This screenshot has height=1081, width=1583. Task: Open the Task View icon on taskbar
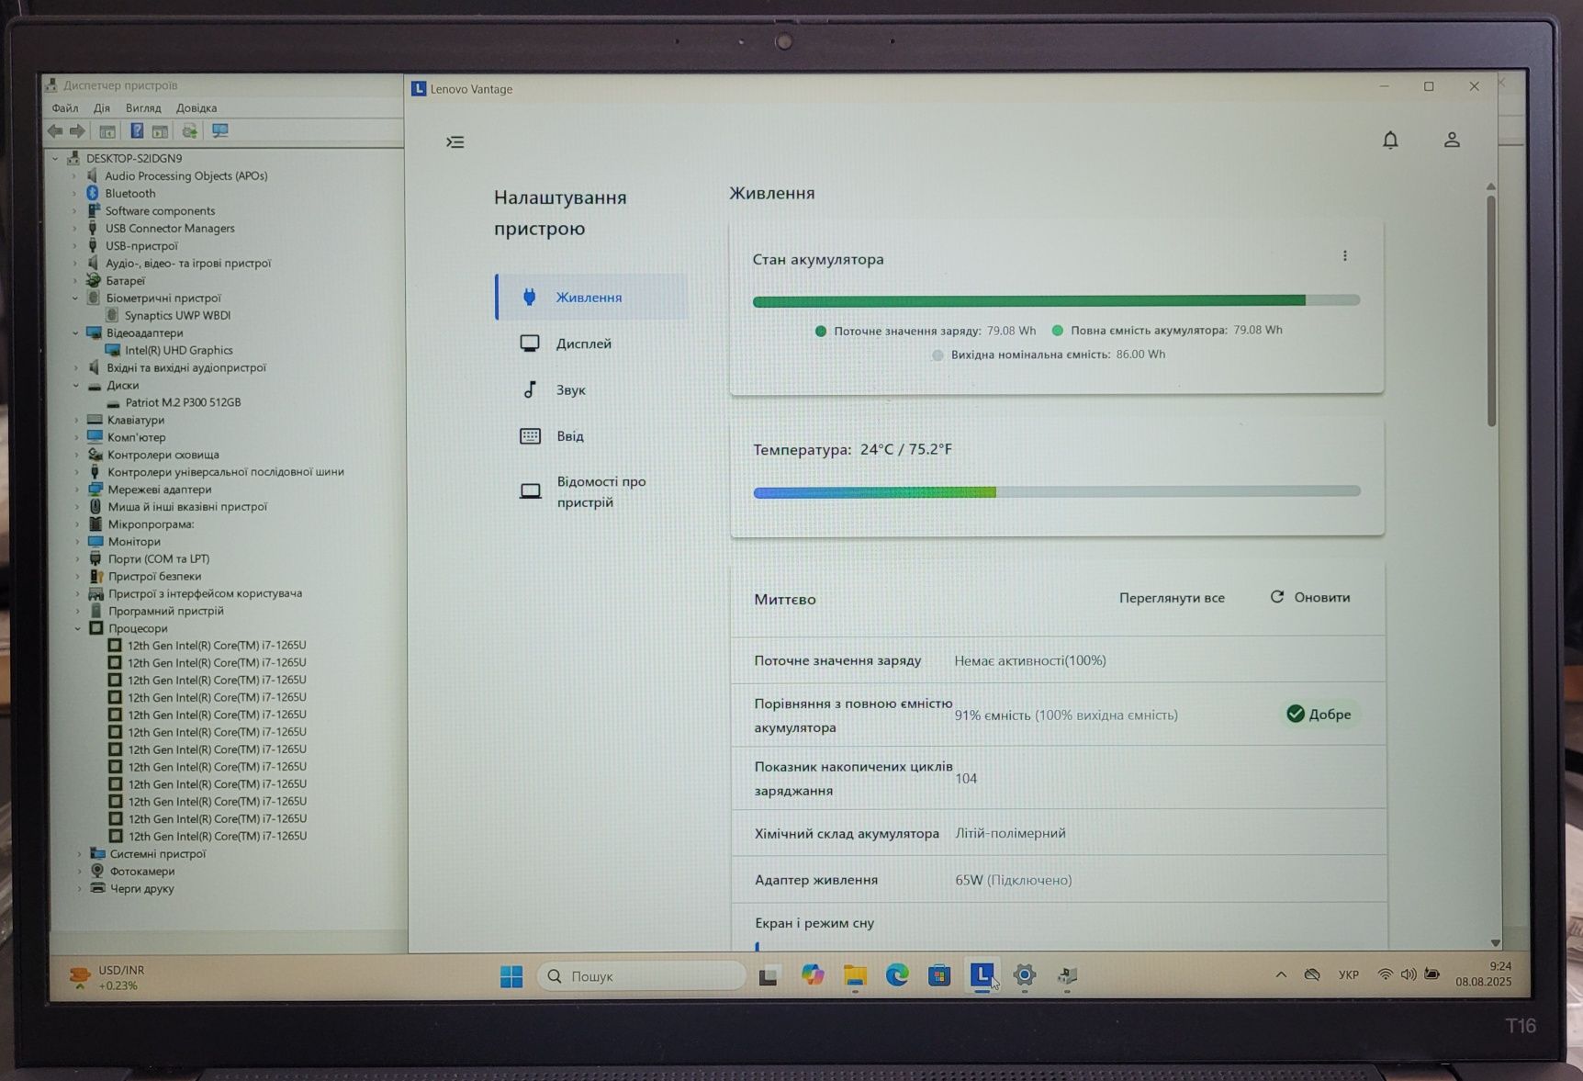click(x=769, y=977)
